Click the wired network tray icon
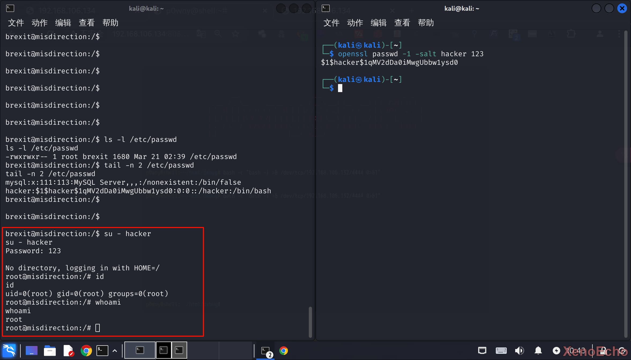This screenshot has height=360, width=631. pos(482,351)
